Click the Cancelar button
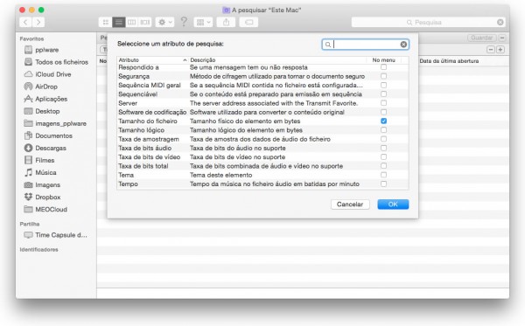Screen dimensions: 525x326 tap(350, 205)
